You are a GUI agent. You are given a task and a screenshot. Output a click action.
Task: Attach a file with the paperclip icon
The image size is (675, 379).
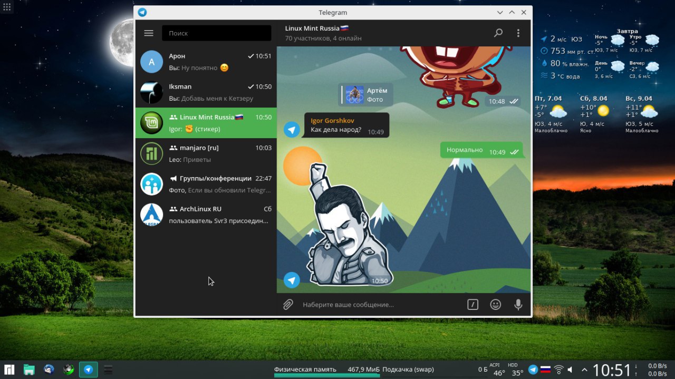(x=288, y=304)
